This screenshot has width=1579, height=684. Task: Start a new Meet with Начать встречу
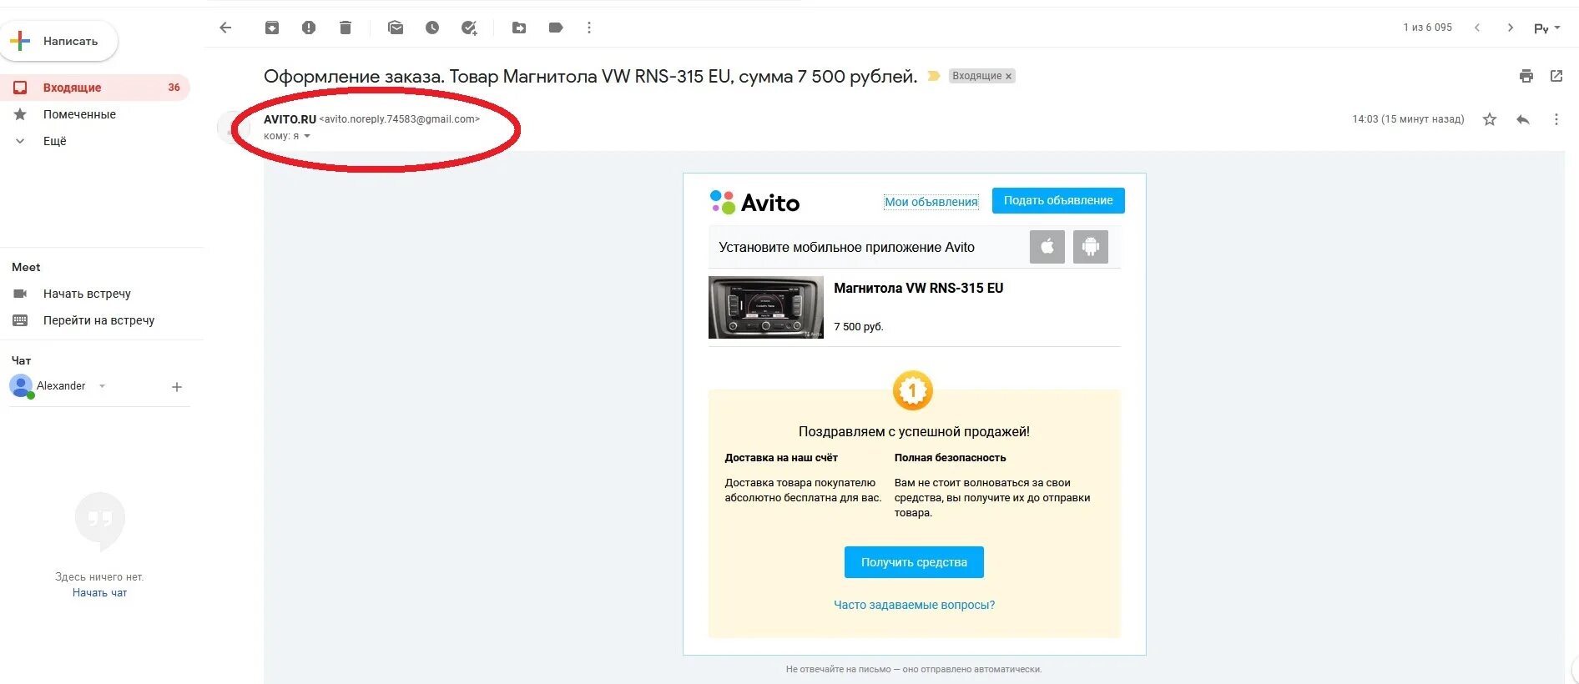87,294
